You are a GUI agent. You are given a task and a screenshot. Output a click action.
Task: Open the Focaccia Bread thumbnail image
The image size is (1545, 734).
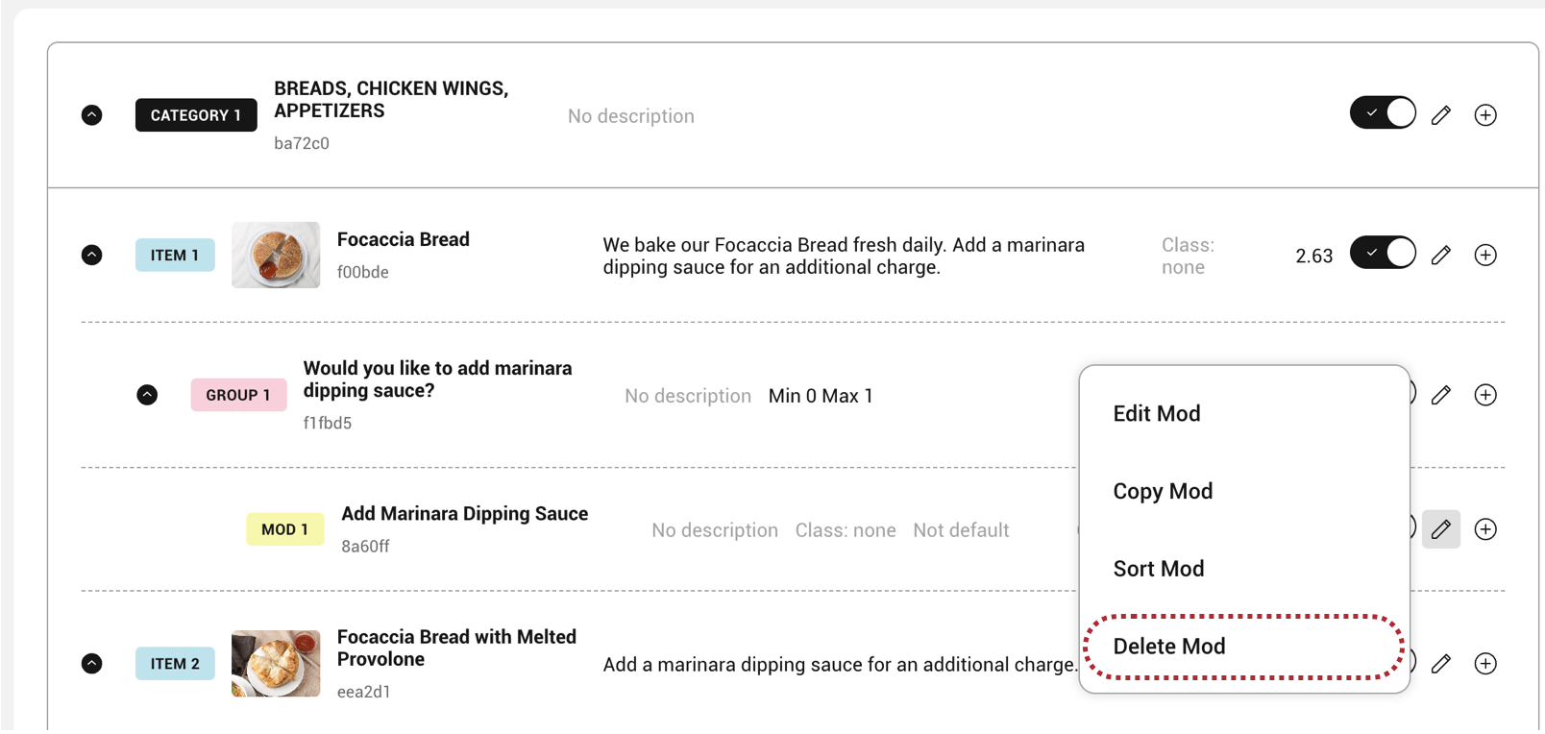click(x=276, y=256)
